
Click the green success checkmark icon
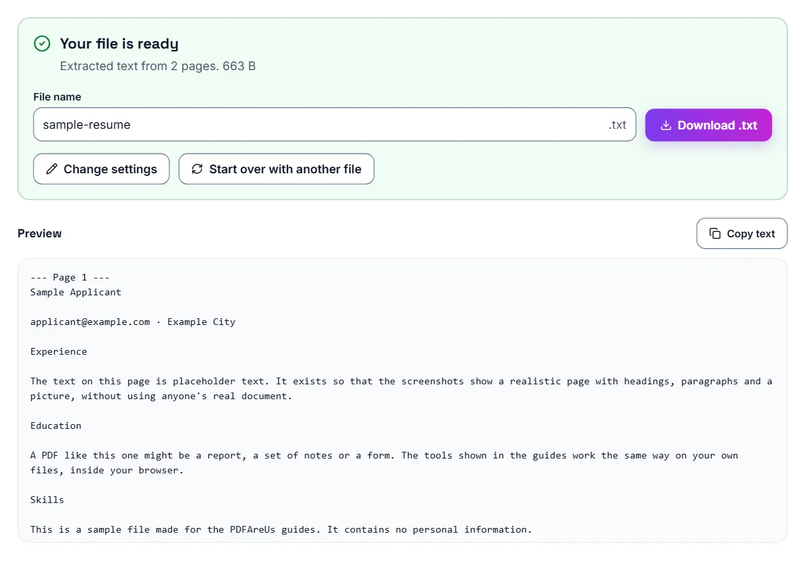[x=42, y=44]
